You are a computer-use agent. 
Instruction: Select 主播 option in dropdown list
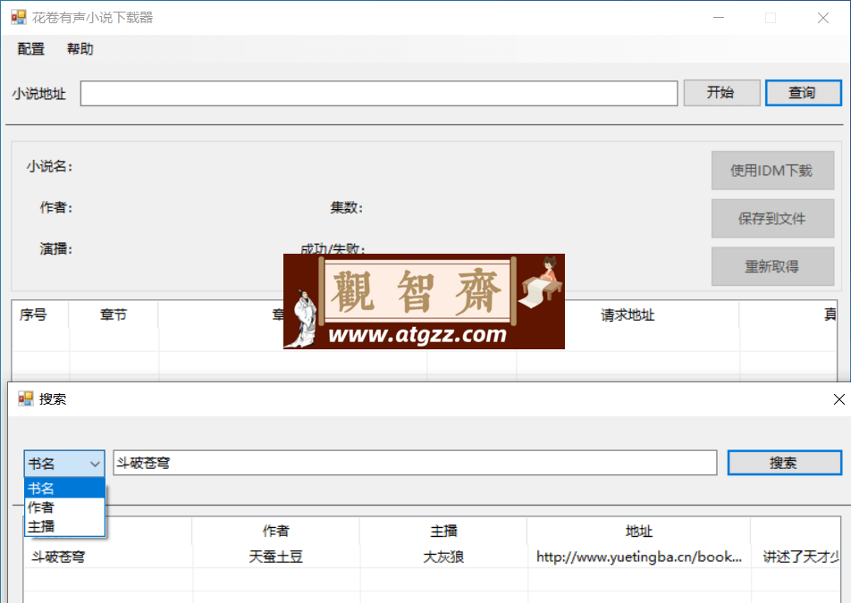[64, 526]
